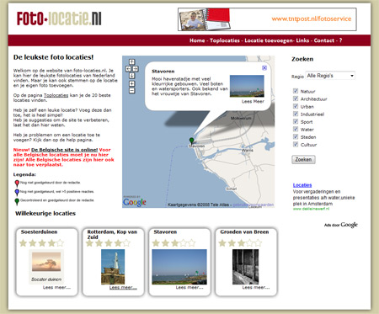The image size is (379, 314).
Task: Pan the map down with arrow control
Action: tap(131, 76)
